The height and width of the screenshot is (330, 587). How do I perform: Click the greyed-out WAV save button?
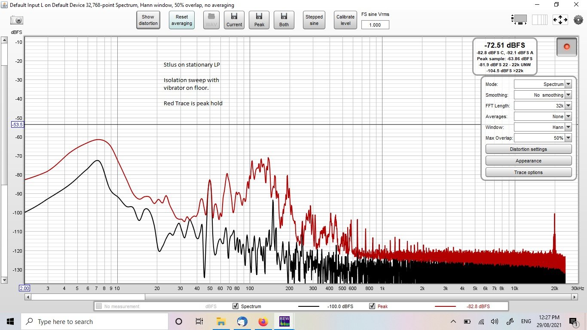pyautogui.click(x=211, y=20)
